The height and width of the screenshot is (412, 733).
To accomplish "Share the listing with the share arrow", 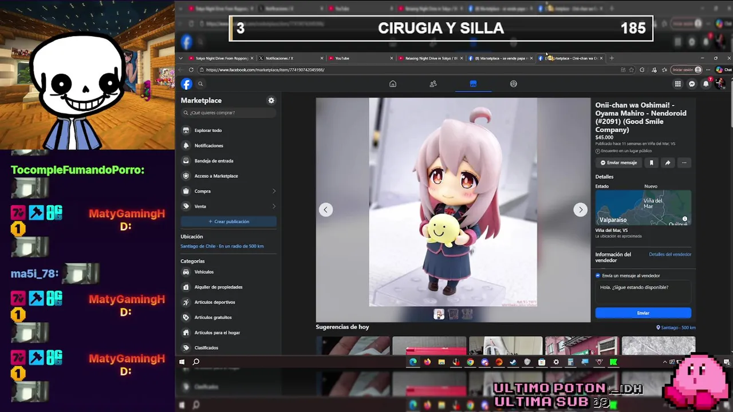I will pyautogui.click(x=668, y=163).
